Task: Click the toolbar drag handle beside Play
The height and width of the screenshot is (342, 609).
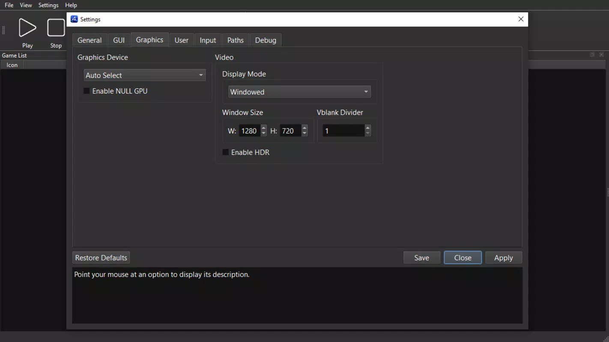Action: pos(3,30)
